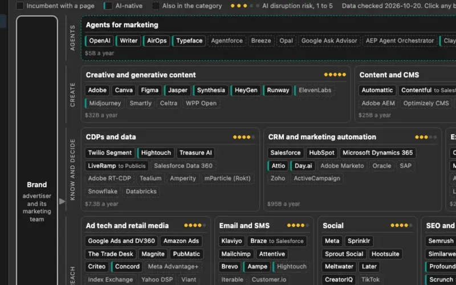The height and width of the screenshot is (285, 456).
Task: Open the Smartly chip
Action: (x=140, y=103)
